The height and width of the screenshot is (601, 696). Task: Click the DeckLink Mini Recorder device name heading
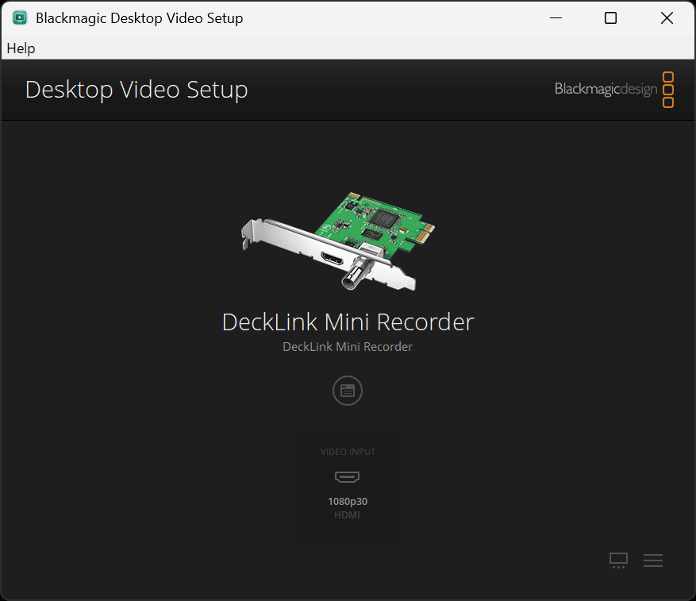coord(347,322)
